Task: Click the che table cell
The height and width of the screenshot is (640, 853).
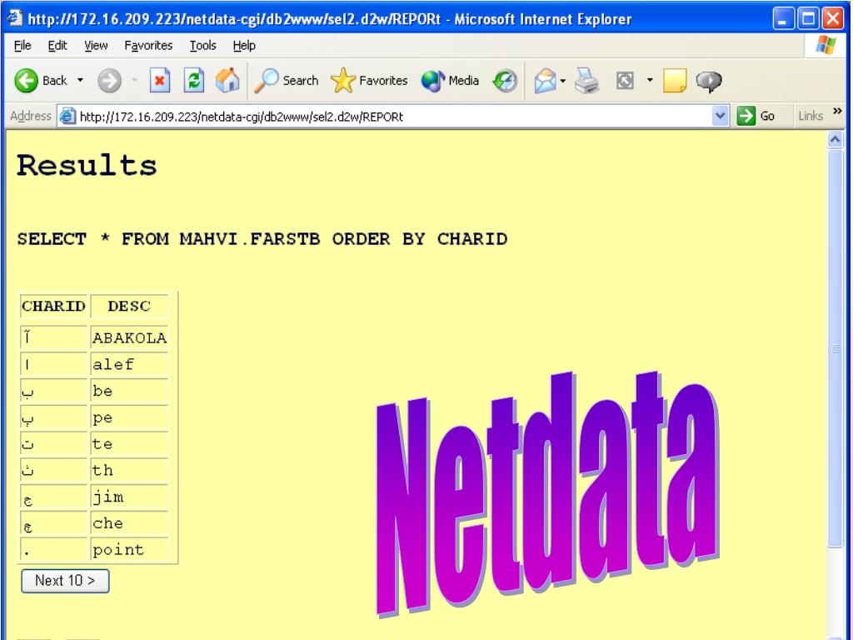Action: [129, 523]
